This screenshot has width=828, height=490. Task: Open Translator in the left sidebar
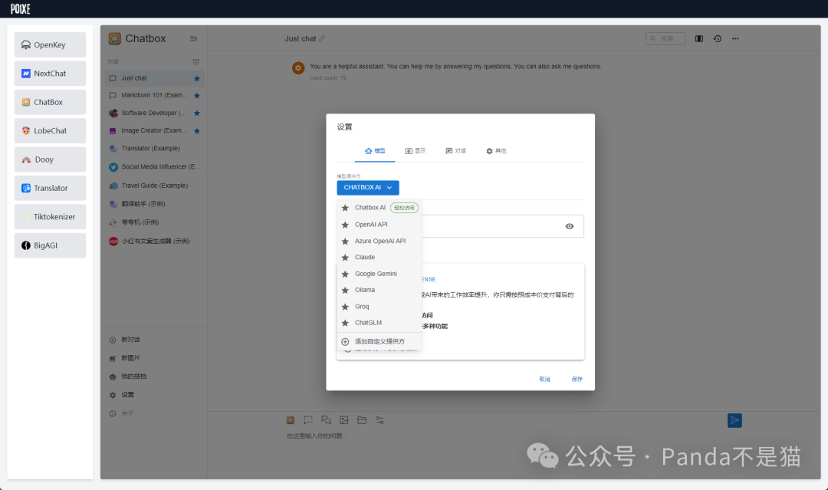click(x=50, y=188)
